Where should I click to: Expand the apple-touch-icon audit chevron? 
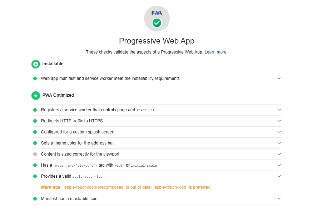click(279, 176)
